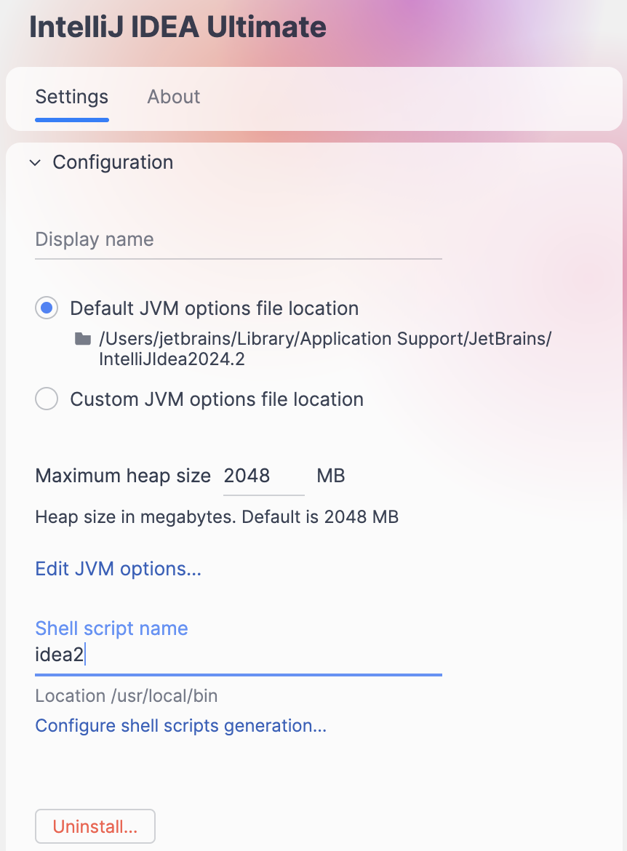627x851 pixels.
Task: Click the Shell script name field
Action: click(x=218, y=654)
